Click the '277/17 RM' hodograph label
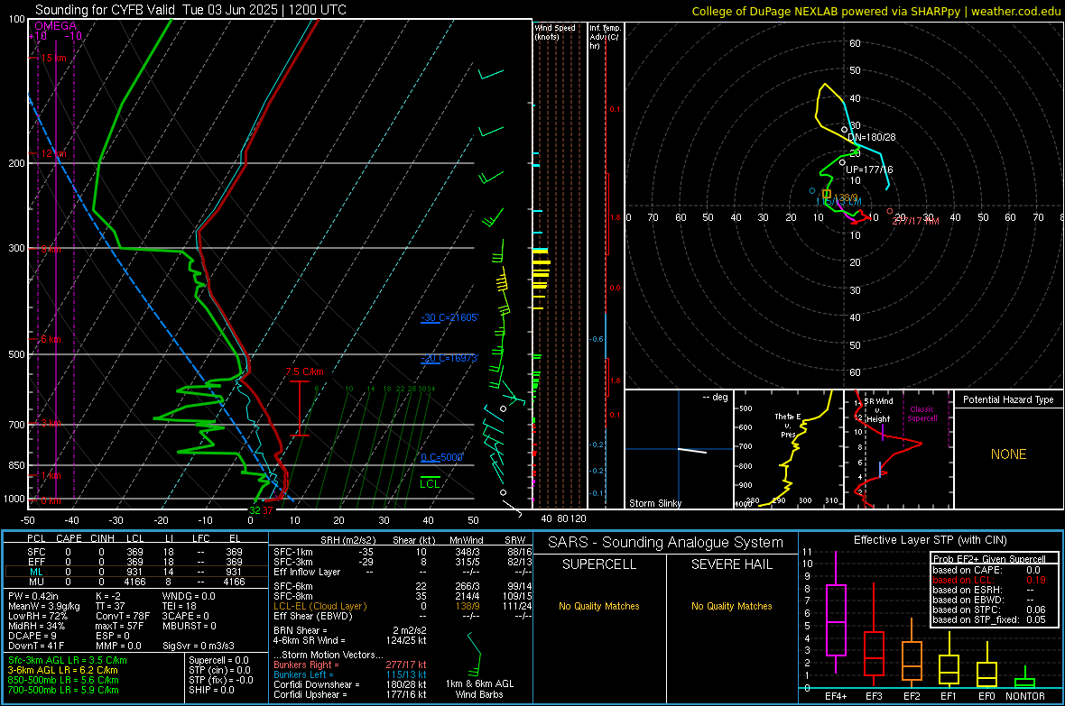The height and width of the screenshot is (706, 1065). 915,221
